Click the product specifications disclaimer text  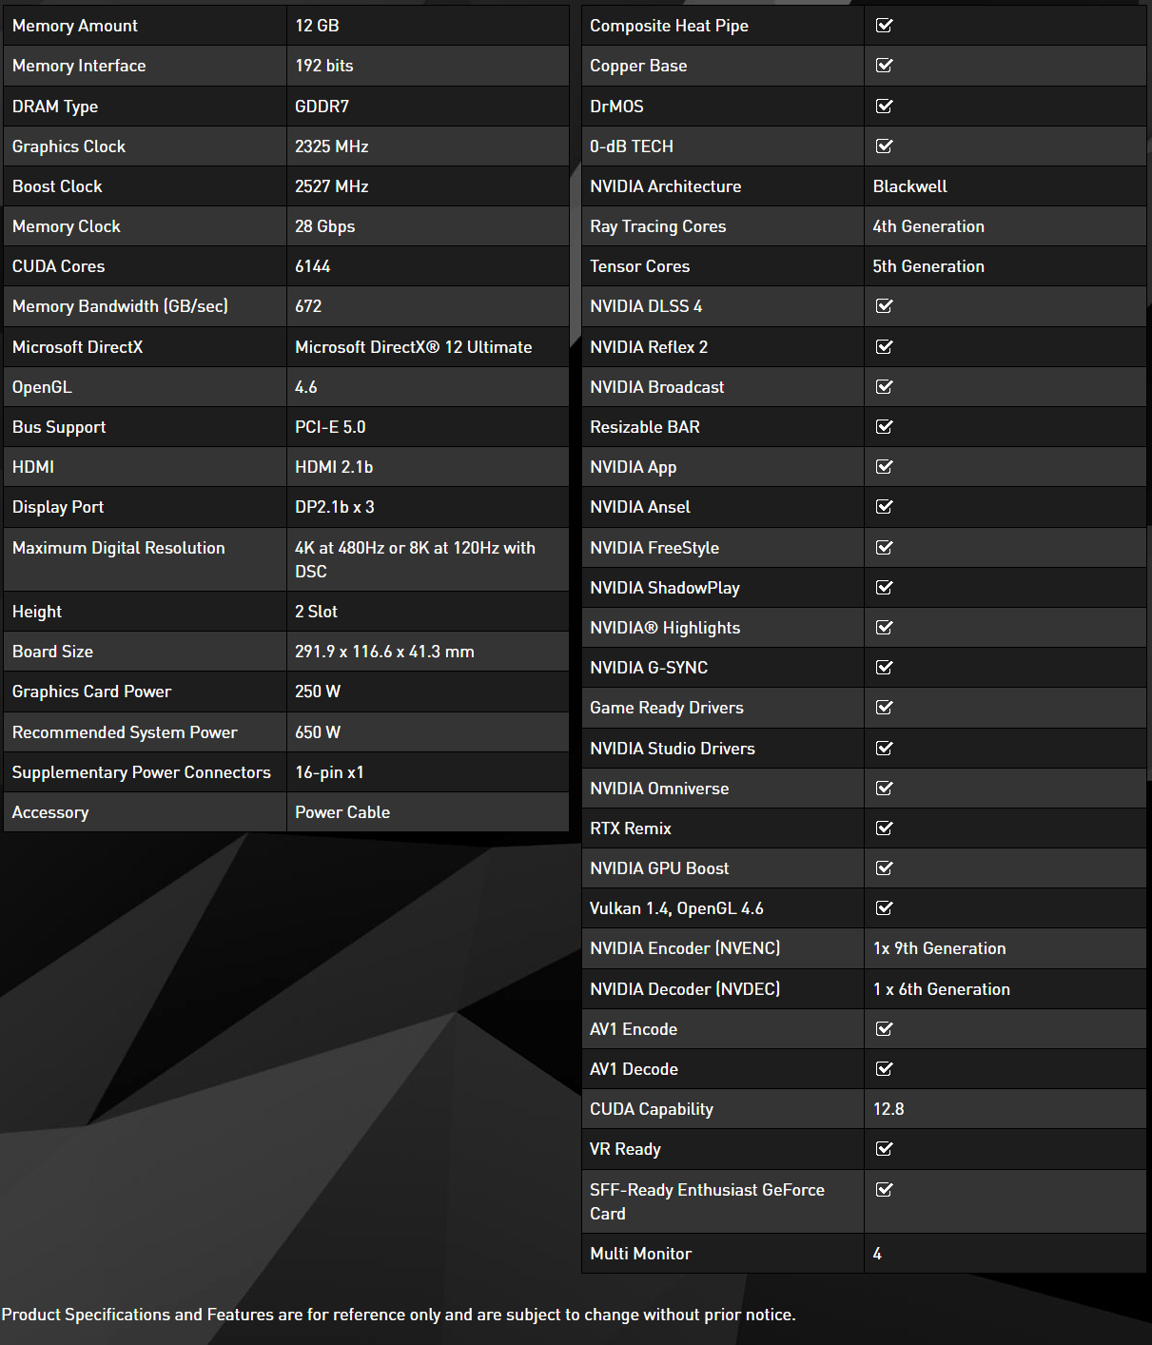[399, 1315]
